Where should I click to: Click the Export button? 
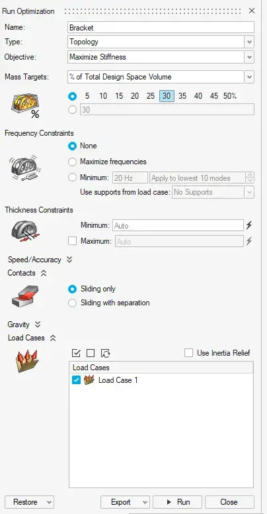pyautogui.click(x=125, y=502)
